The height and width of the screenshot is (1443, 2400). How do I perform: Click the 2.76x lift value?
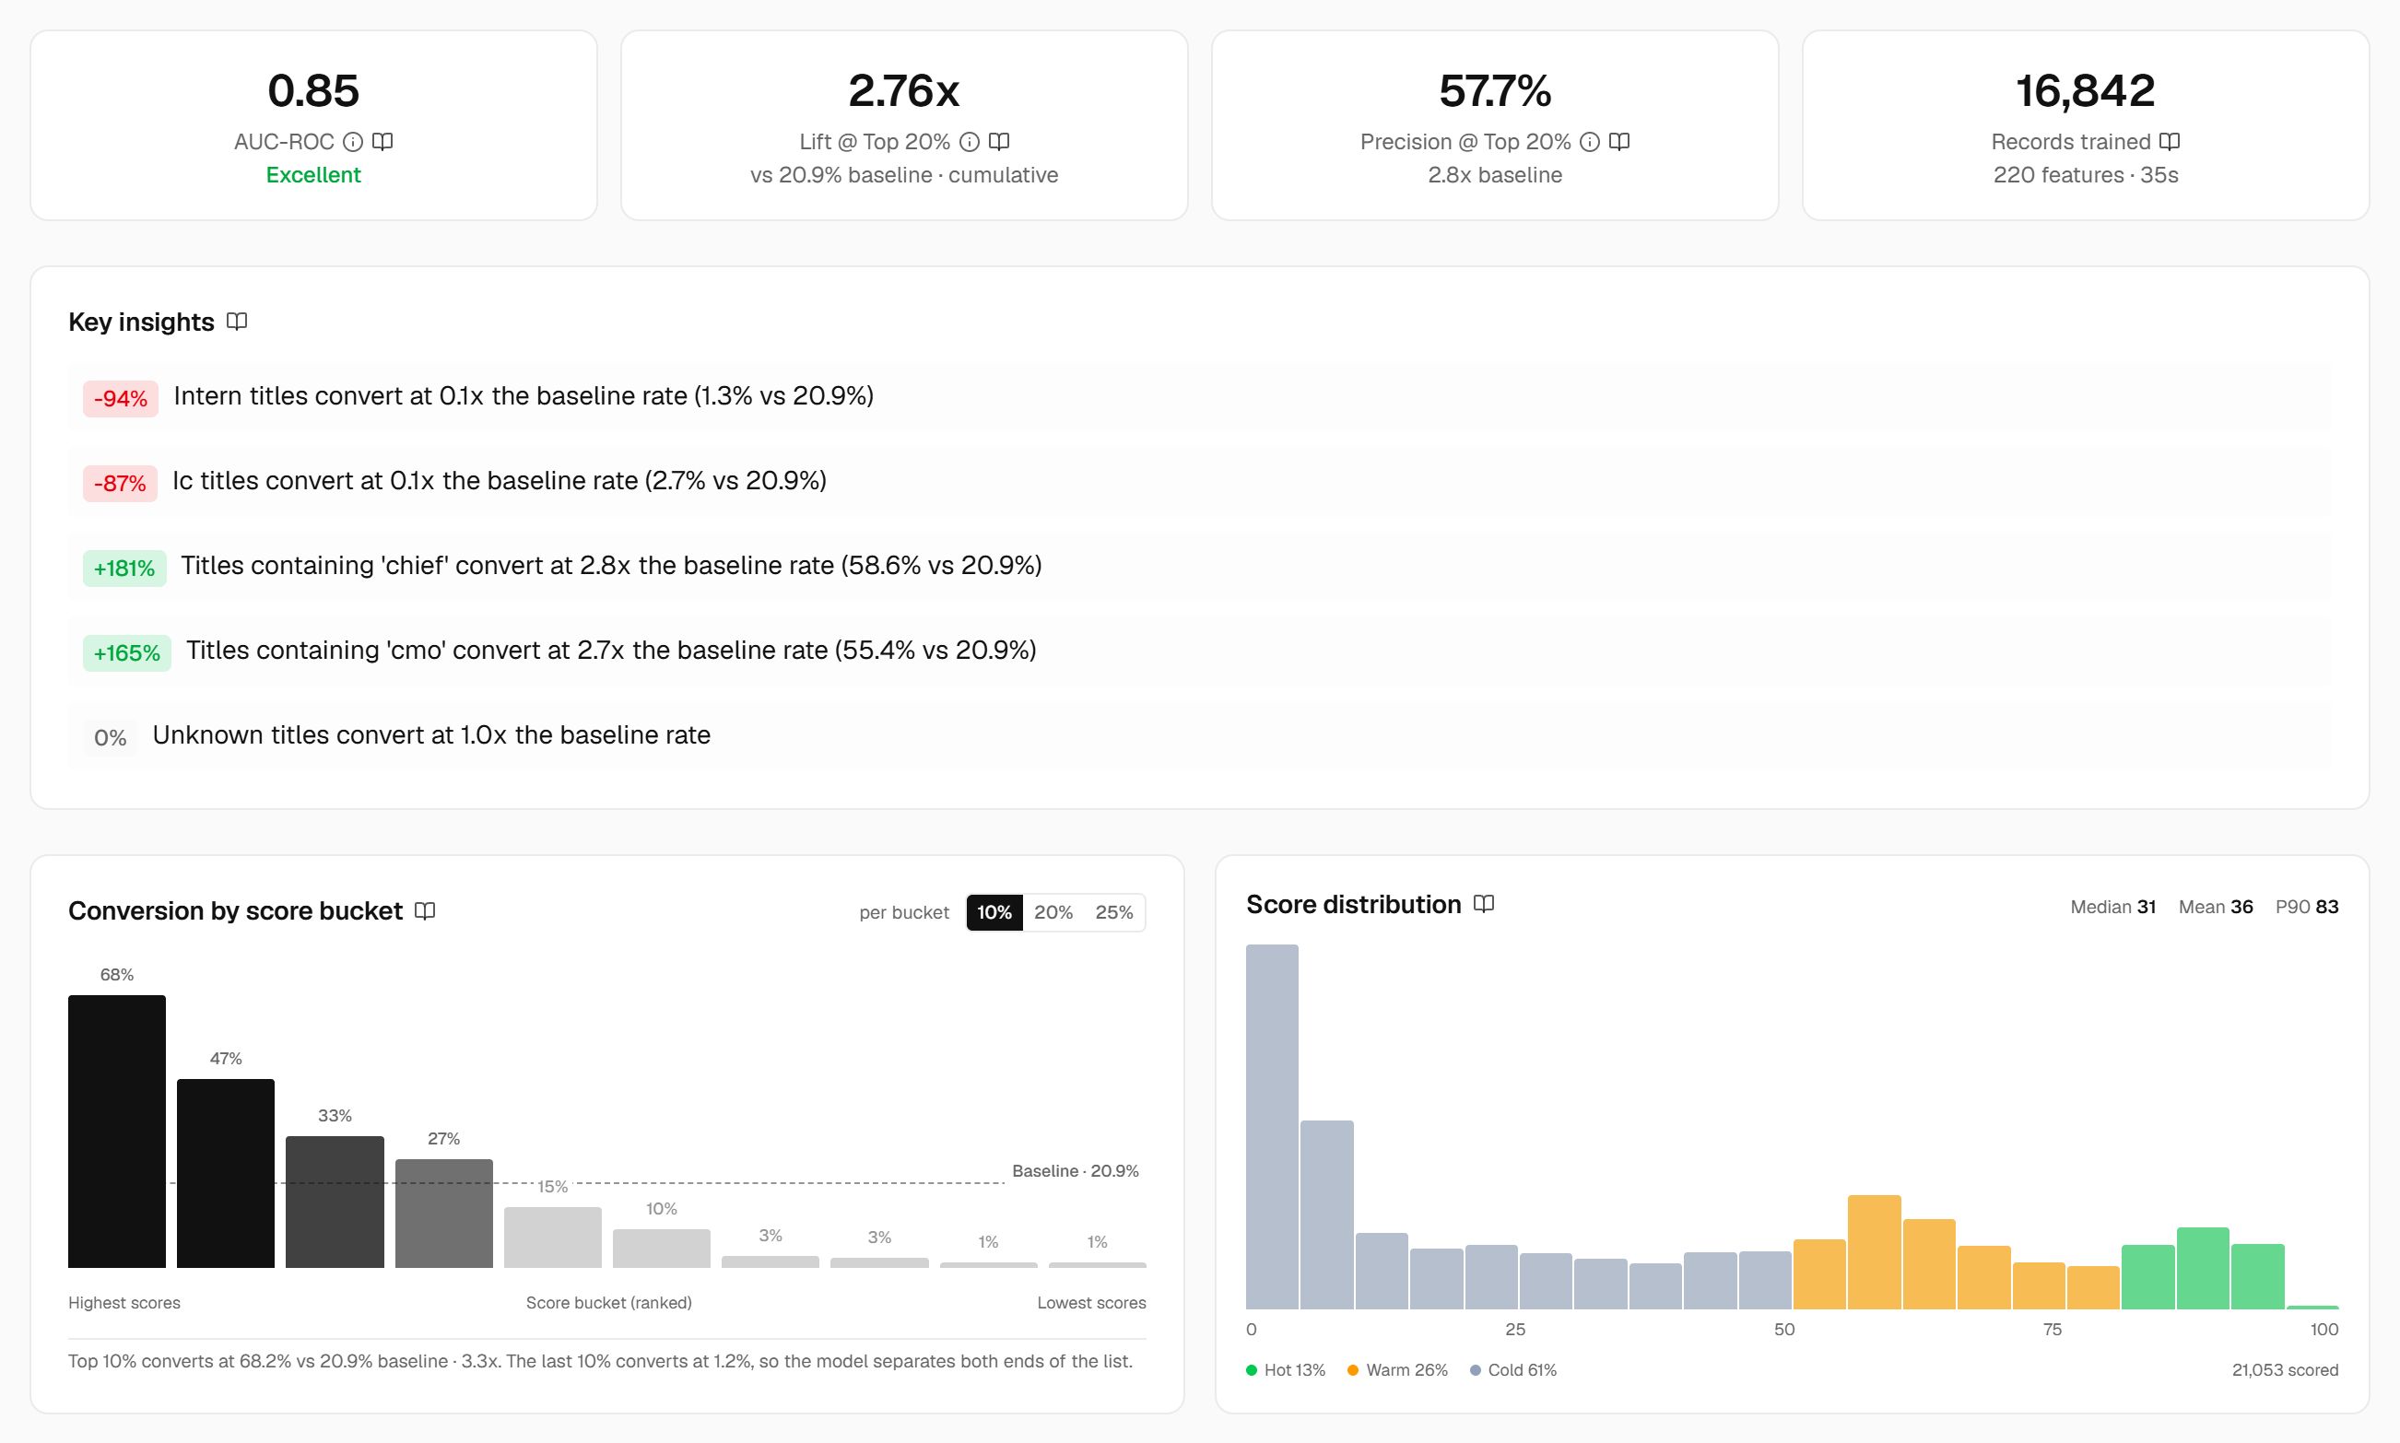[x=904, y=90]
